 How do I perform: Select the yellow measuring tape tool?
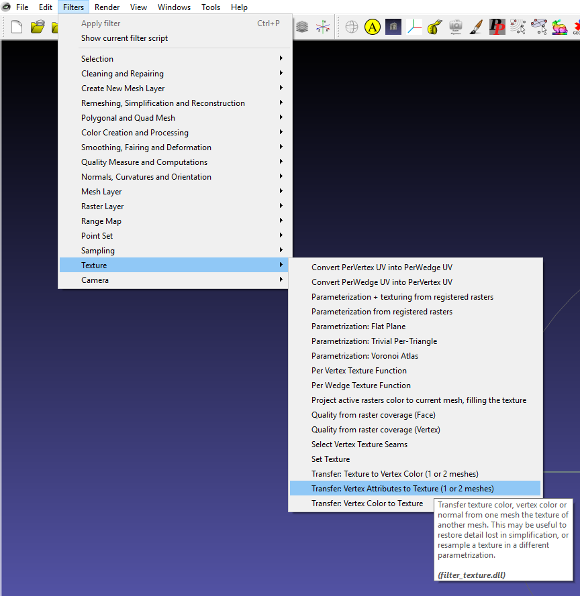[434, 27]
